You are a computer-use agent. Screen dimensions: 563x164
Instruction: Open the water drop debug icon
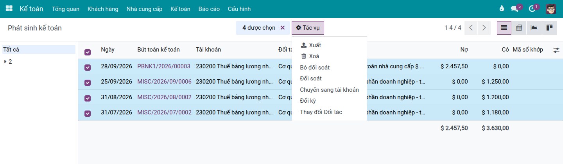[x=502, y=9]
